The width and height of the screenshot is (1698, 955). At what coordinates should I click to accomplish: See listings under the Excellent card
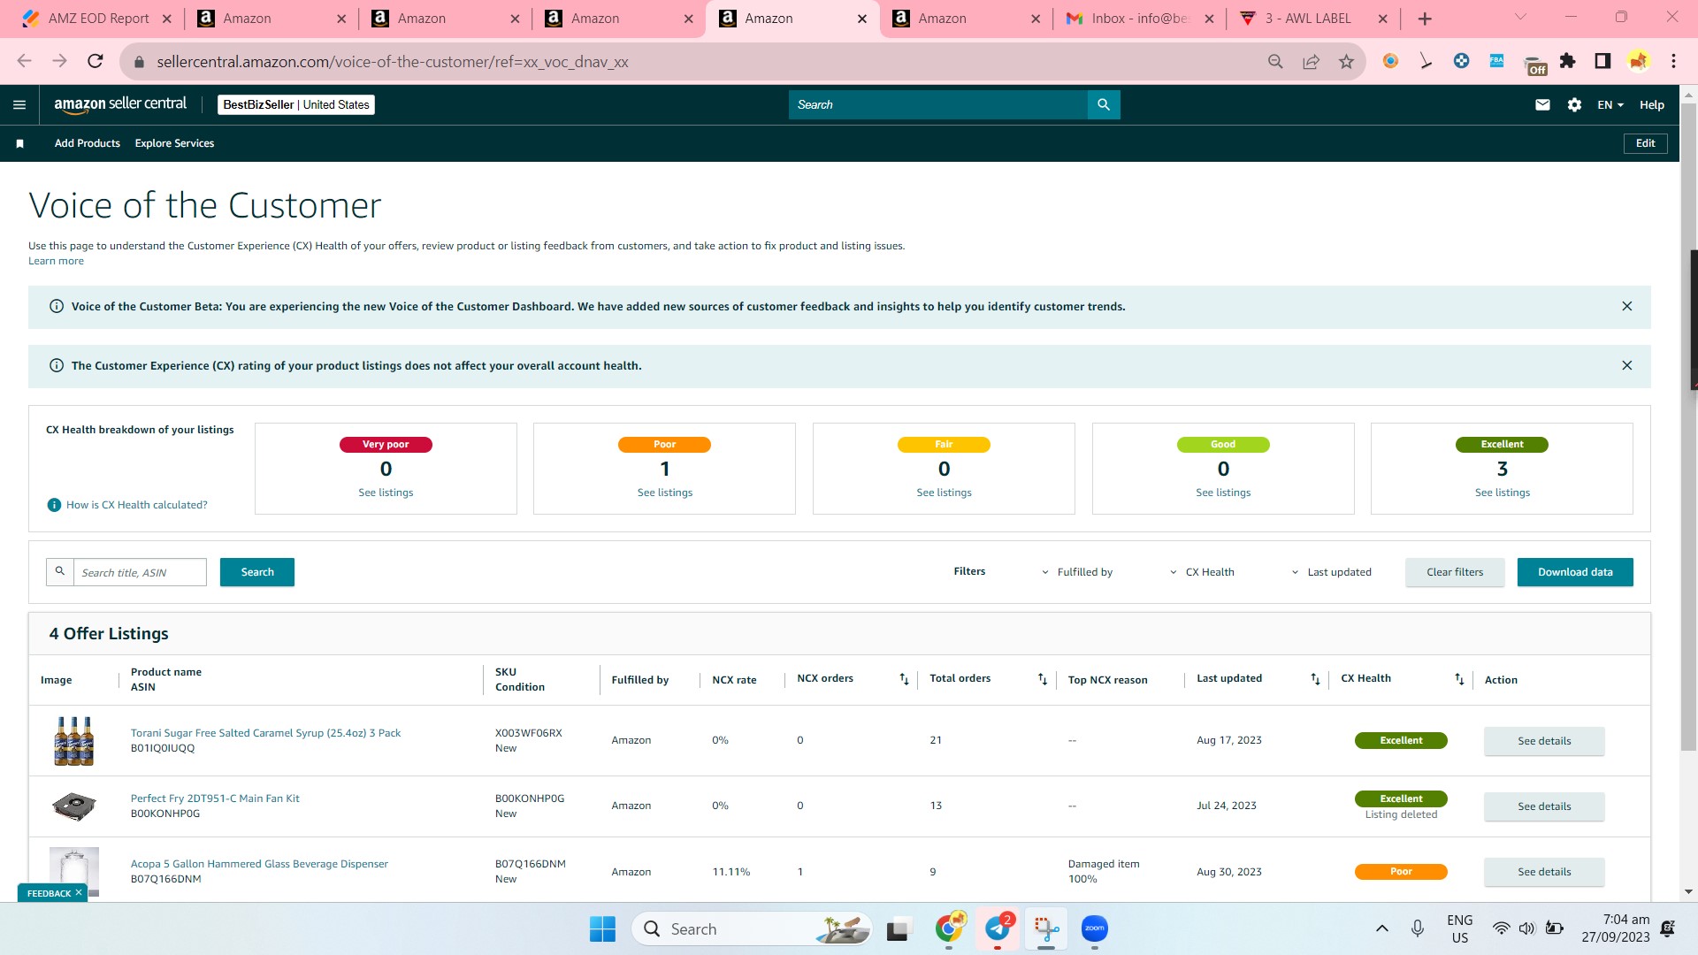[x=1503, y=493]
